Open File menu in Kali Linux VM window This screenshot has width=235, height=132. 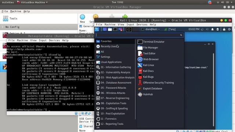(x=99, y=25)
